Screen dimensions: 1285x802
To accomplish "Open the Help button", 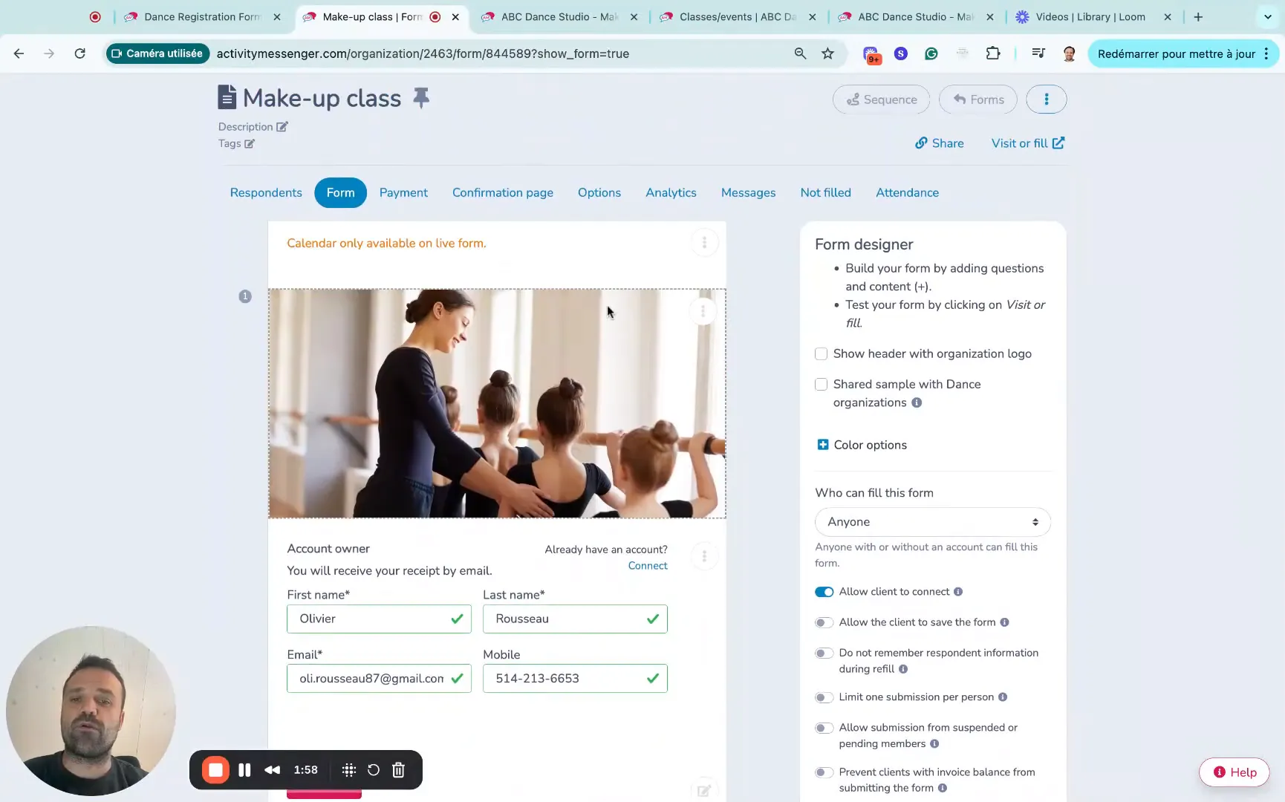I will pyautogui.click(x=1234, y=772).
